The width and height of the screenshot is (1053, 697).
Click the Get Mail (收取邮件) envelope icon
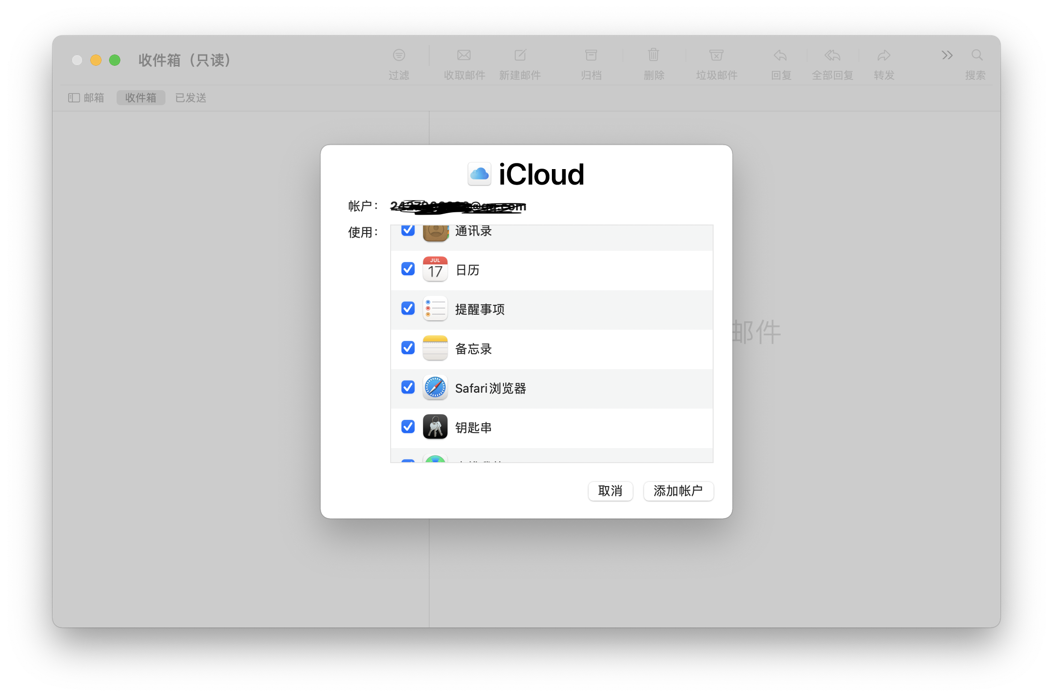(464, 55)
